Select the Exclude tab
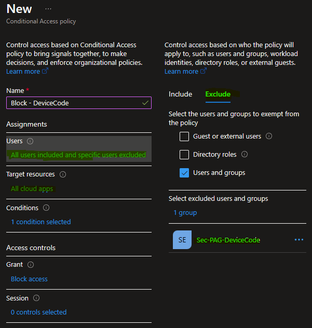Viewport: 312px width, 328px height. pyautogui.click(x=218, y=94)
